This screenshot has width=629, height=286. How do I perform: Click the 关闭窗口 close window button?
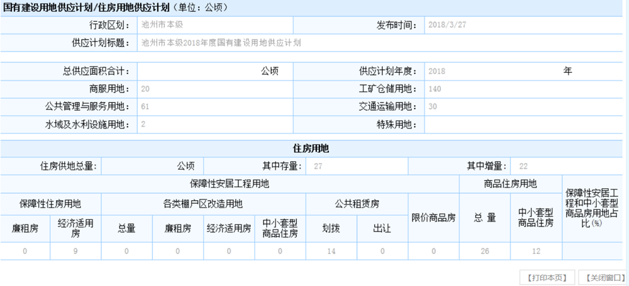pyautogui.click(x=603, y=277)
